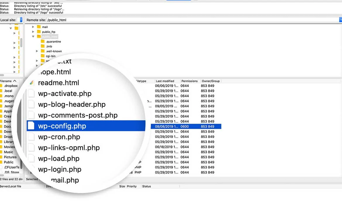Click the .quarantine folder icon
The image size is (342, 203).
43,42
